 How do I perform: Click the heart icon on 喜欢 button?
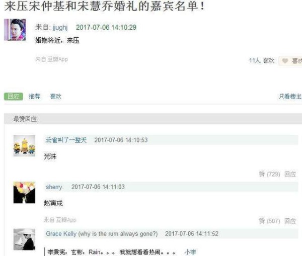285,61
